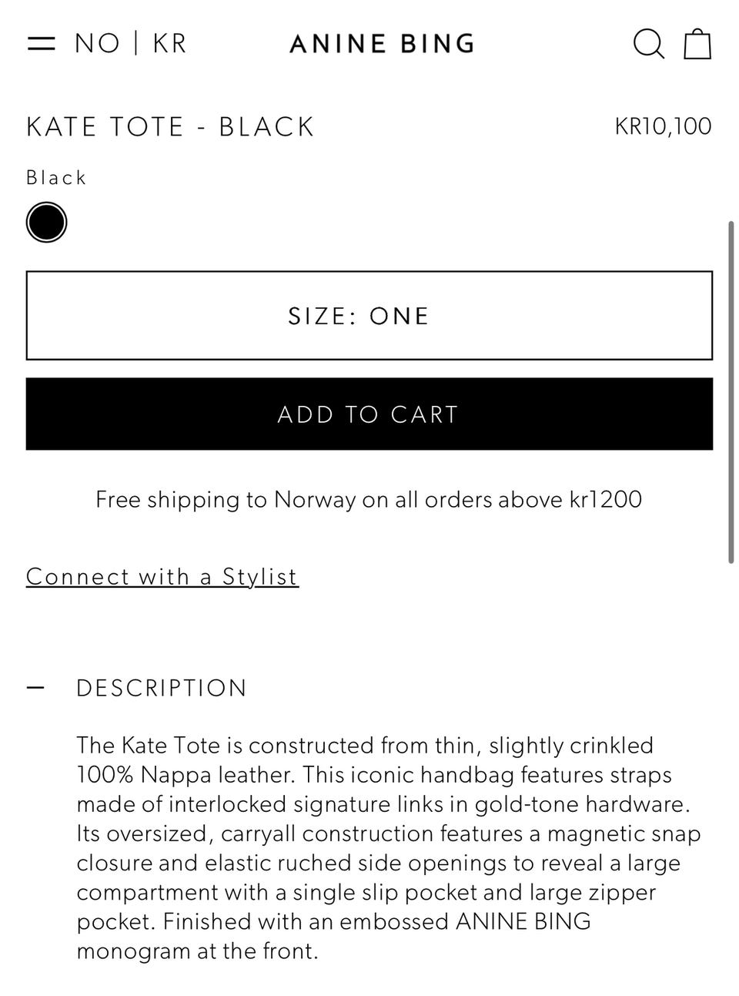Change the NO | KR region currency
Screen dimensions: 739x996
point(130,43)
